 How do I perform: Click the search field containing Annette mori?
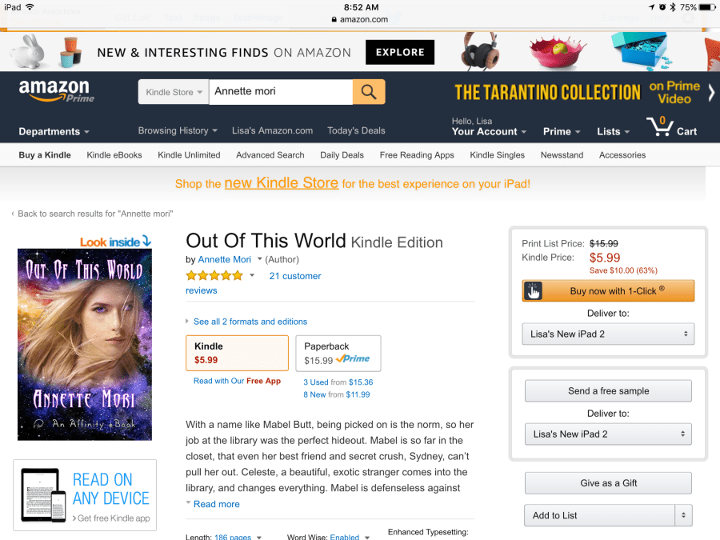coord(281,92)
